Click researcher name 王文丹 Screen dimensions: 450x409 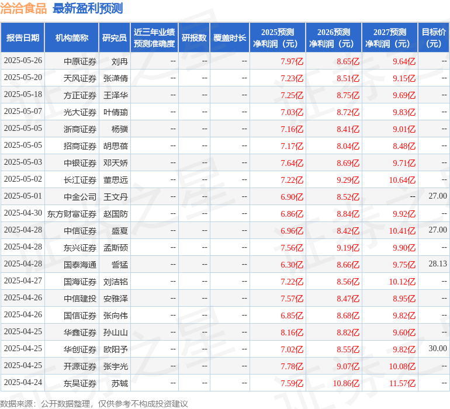(116, 197)
